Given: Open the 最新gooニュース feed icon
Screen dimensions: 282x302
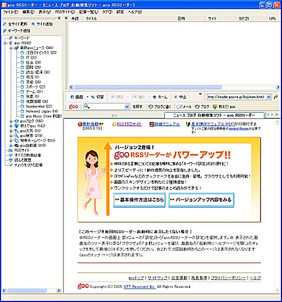Looking at the screenshot, I should (x=17, y=48).
